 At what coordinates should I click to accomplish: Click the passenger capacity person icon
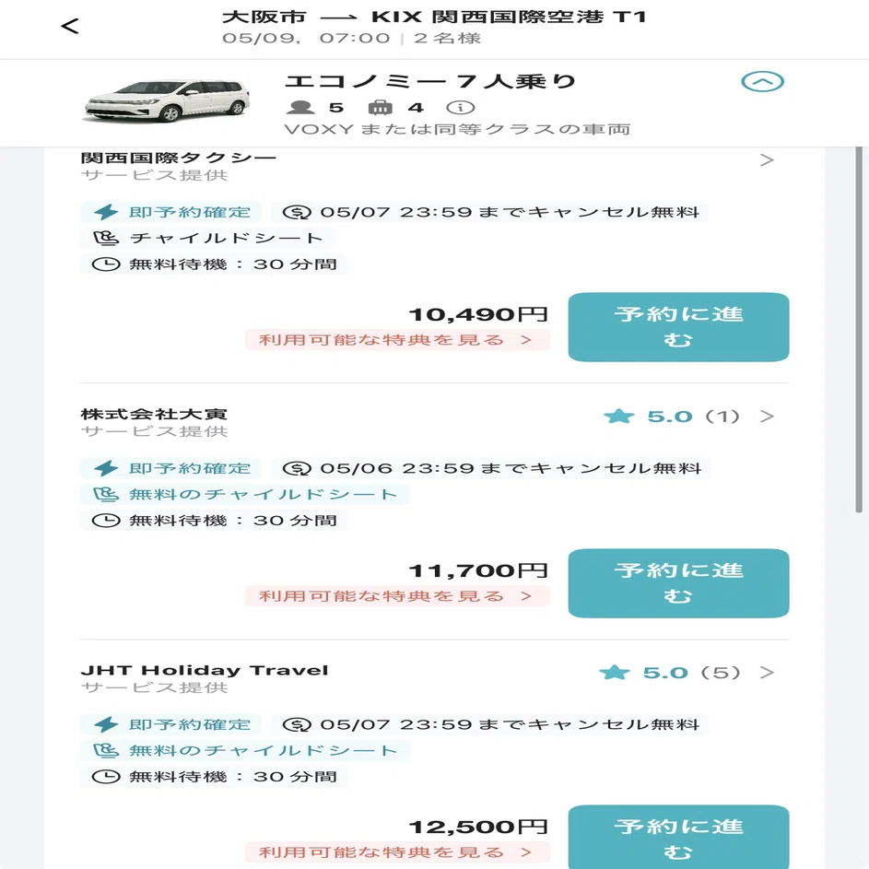pos(299,108)
